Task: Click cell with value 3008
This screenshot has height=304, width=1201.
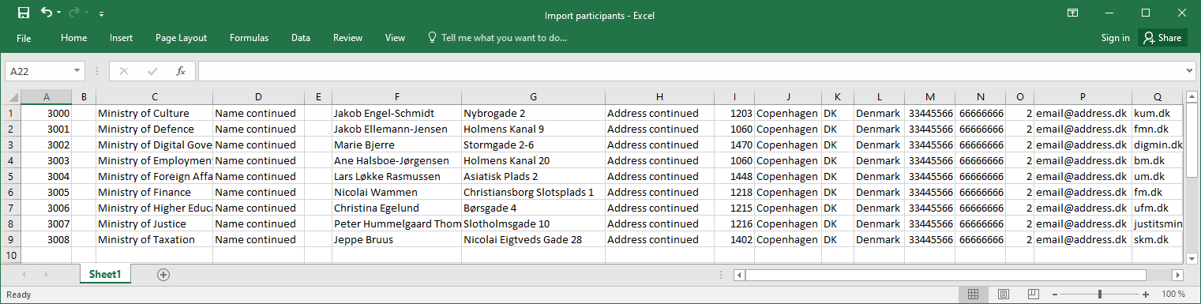Action: point(46,239)
